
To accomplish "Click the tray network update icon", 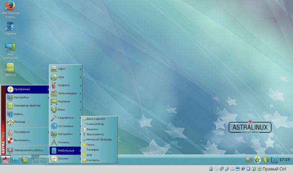I will pyautogui.click(x=257, y=160).
